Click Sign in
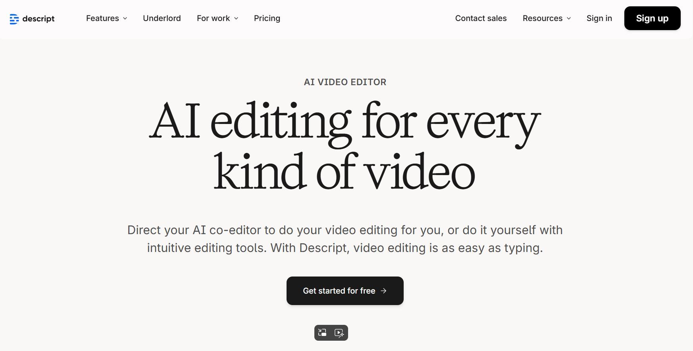The image size is (693, 351). coord(599,18)
